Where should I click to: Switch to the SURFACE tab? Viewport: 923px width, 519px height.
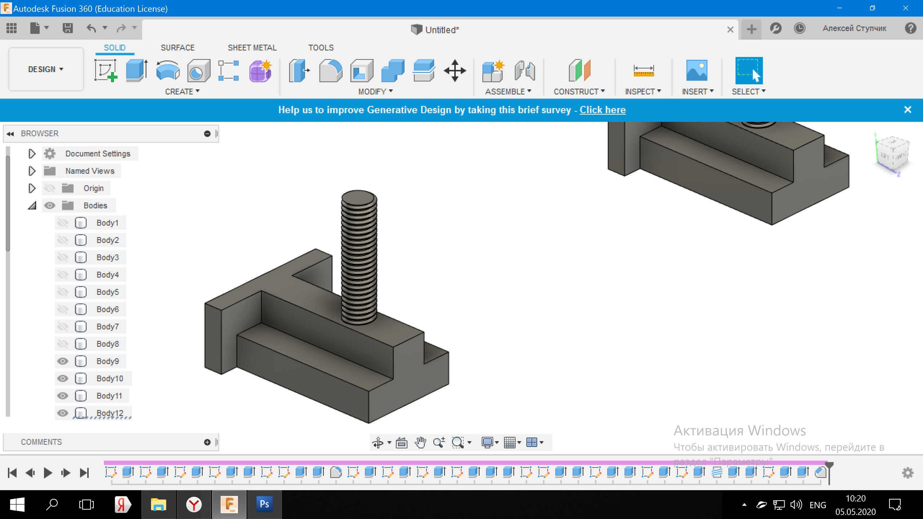pos(177,48)
